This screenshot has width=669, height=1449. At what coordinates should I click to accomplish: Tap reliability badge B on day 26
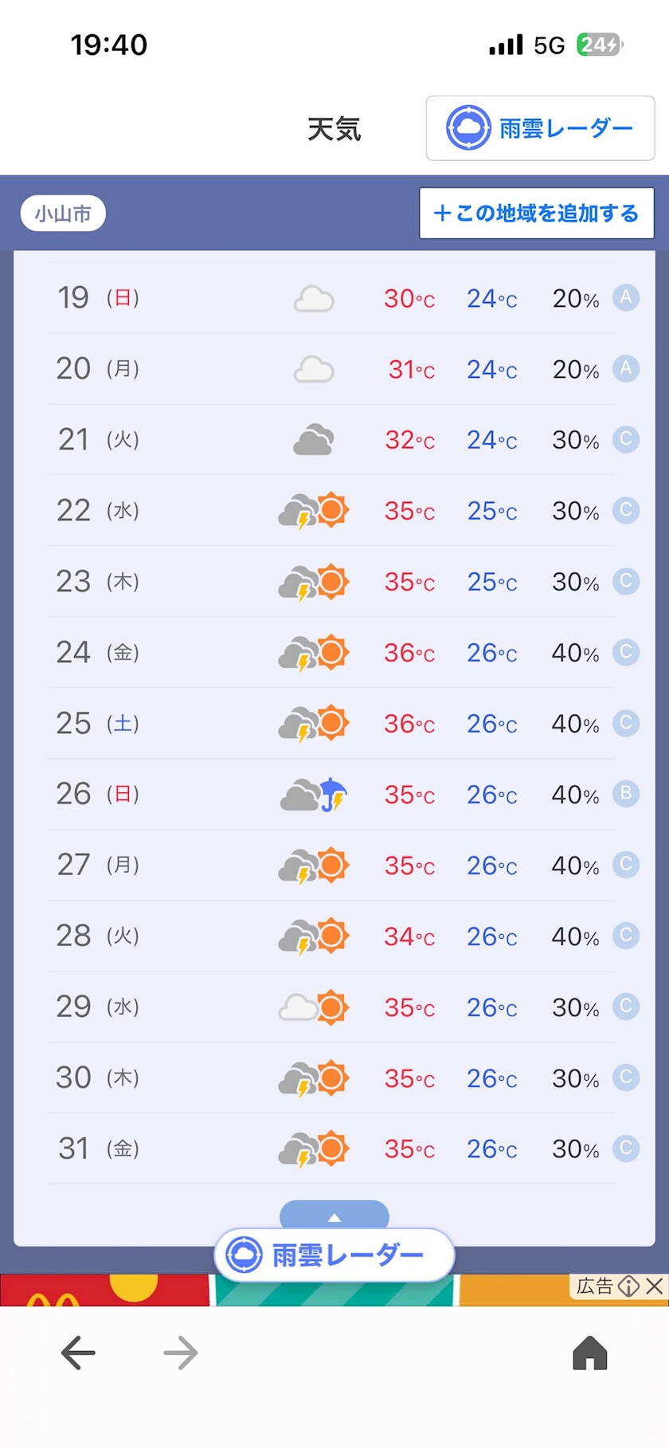626,793
